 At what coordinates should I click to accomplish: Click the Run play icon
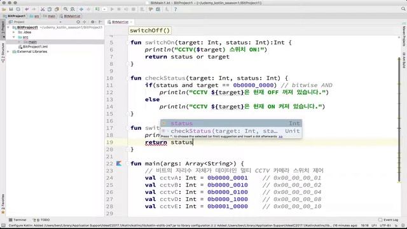click(112, 10)
